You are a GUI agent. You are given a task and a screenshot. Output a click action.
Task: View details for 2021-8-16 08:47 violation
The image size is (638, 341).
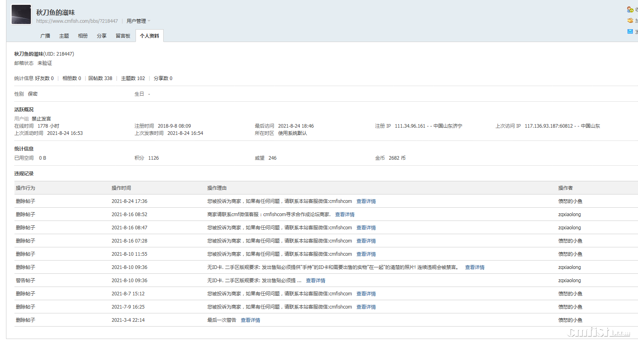366,228
